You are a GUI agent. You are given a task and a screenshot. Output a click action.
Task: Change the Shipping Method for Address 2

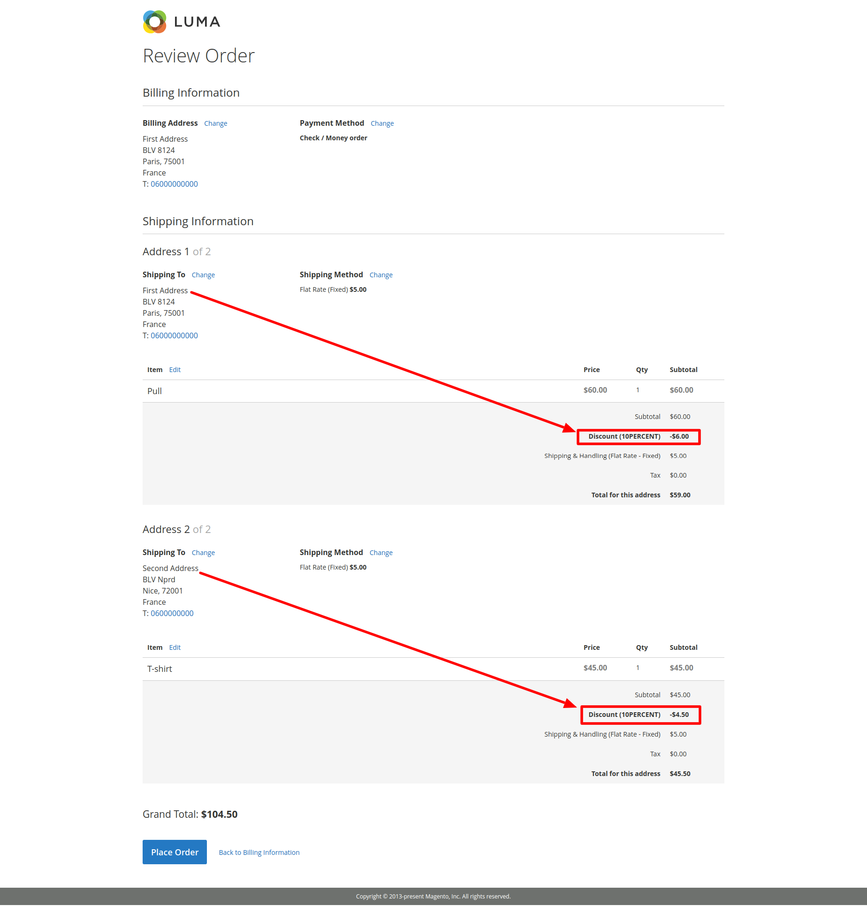tap(380, 552)
